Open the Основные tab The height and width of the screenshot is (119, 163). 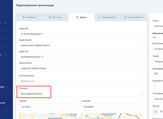click(x=29, y=17)
